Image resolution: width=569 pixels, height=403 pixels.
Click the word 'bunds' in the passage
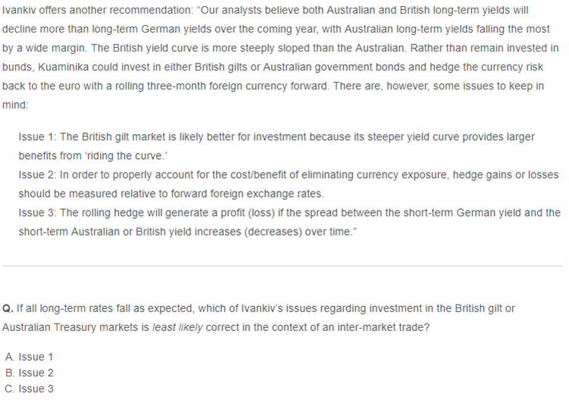click(18, 67)
